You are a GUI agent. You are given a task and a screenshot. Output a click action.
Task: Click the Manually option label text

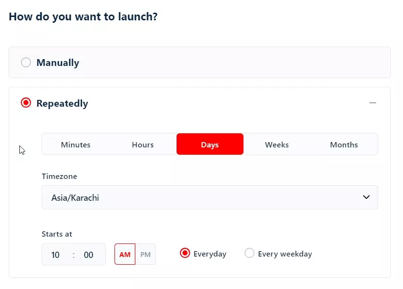58,63
